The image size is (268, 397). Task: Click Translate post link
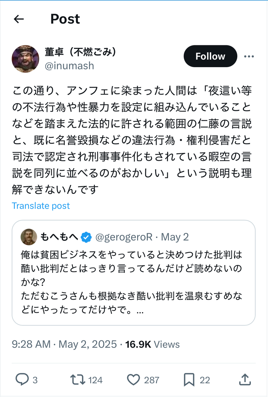[x=41, y=206]
